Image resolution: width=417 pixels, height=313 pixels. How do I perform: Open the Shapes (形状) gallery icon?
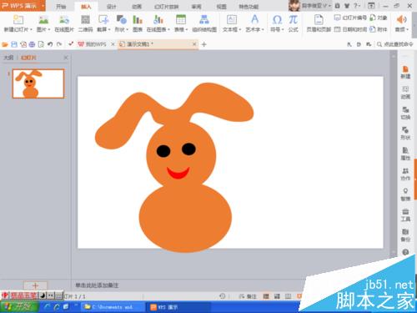point(121,20)
